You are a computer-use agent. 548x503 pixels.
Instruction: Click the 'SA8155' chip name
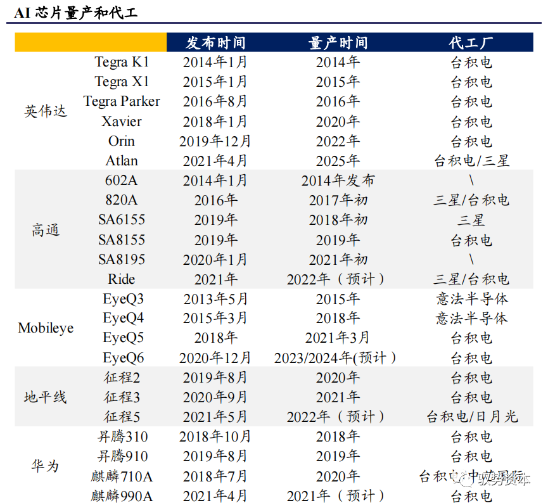point(122,240)
